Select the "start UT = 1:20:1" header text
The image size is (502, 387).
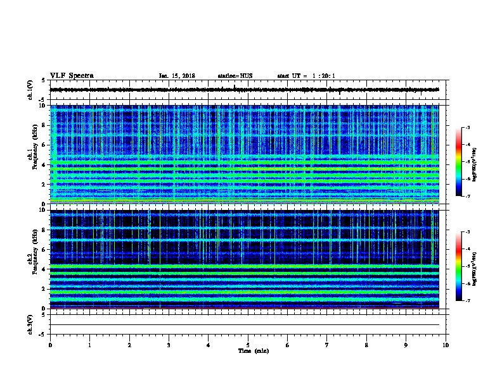point(306,76)
